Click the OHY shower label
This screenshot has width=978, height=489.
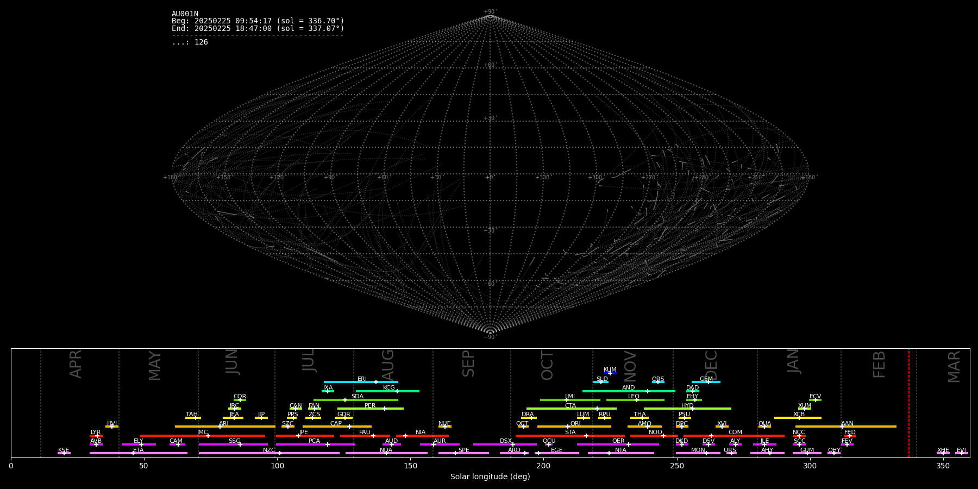point(834,450)
